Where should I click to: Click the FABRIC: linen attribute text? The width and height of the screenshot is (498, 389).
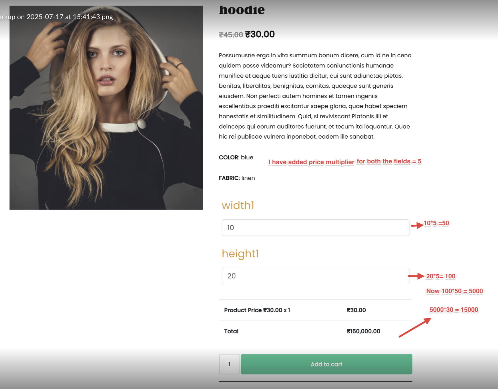point(237,178)
